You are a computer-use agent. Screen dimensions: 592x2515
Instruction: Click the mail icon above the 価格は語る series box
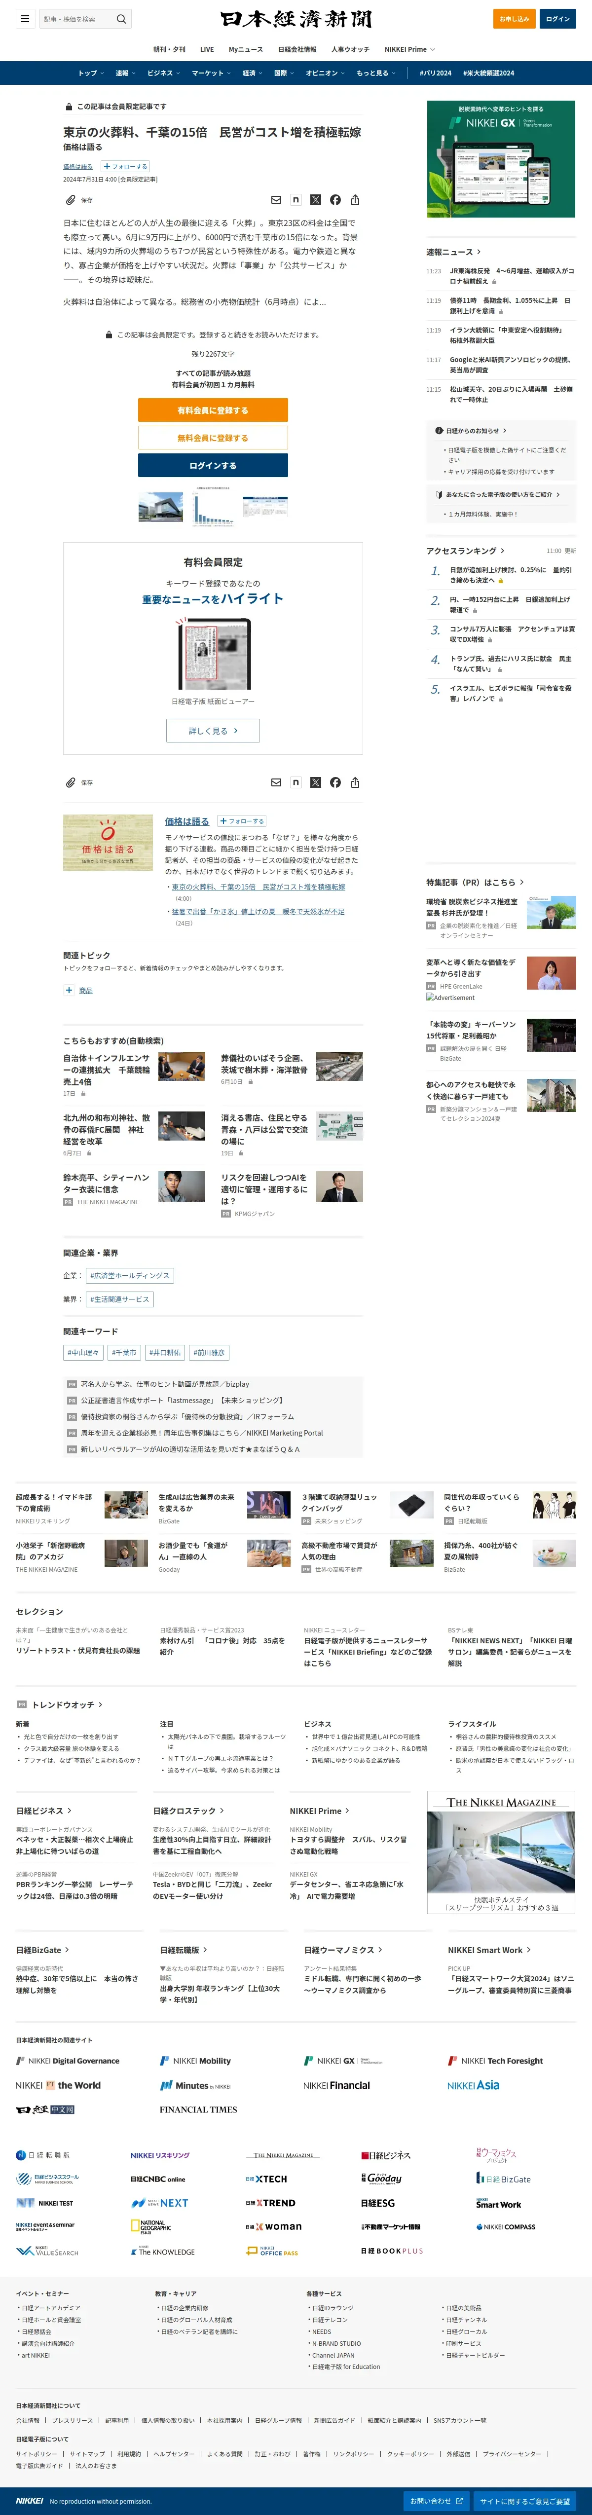coord(275,782)
